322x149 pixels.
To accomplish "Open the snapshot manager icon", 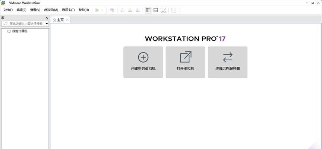I will (138, 10).
